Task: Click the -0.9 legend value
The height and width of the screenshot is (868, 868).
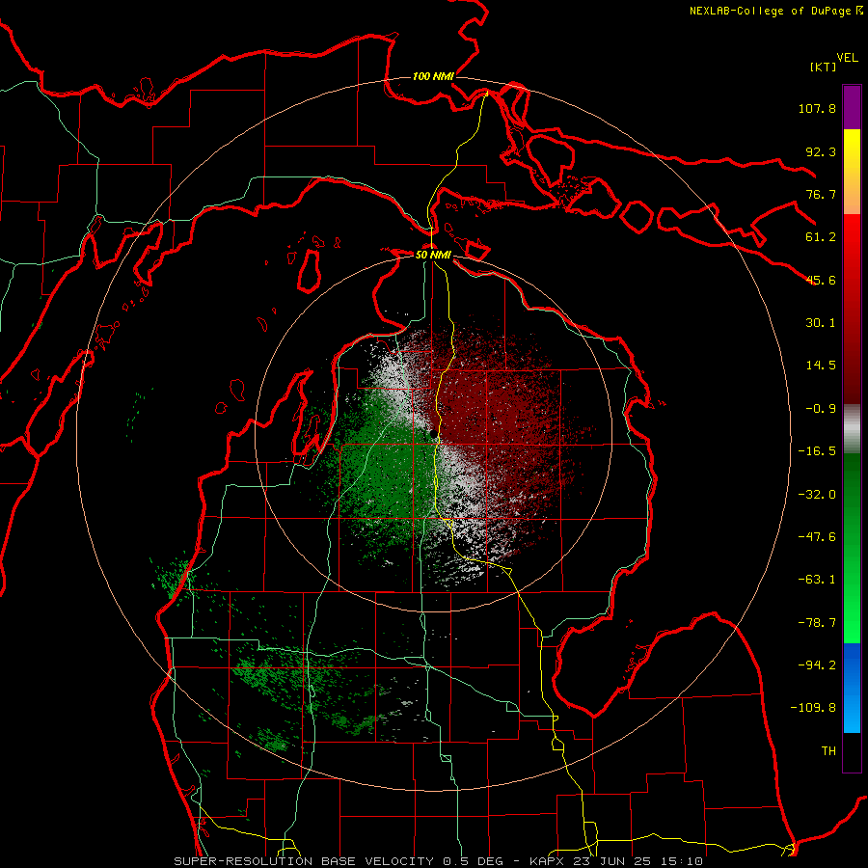Action: tap(821, 409)
